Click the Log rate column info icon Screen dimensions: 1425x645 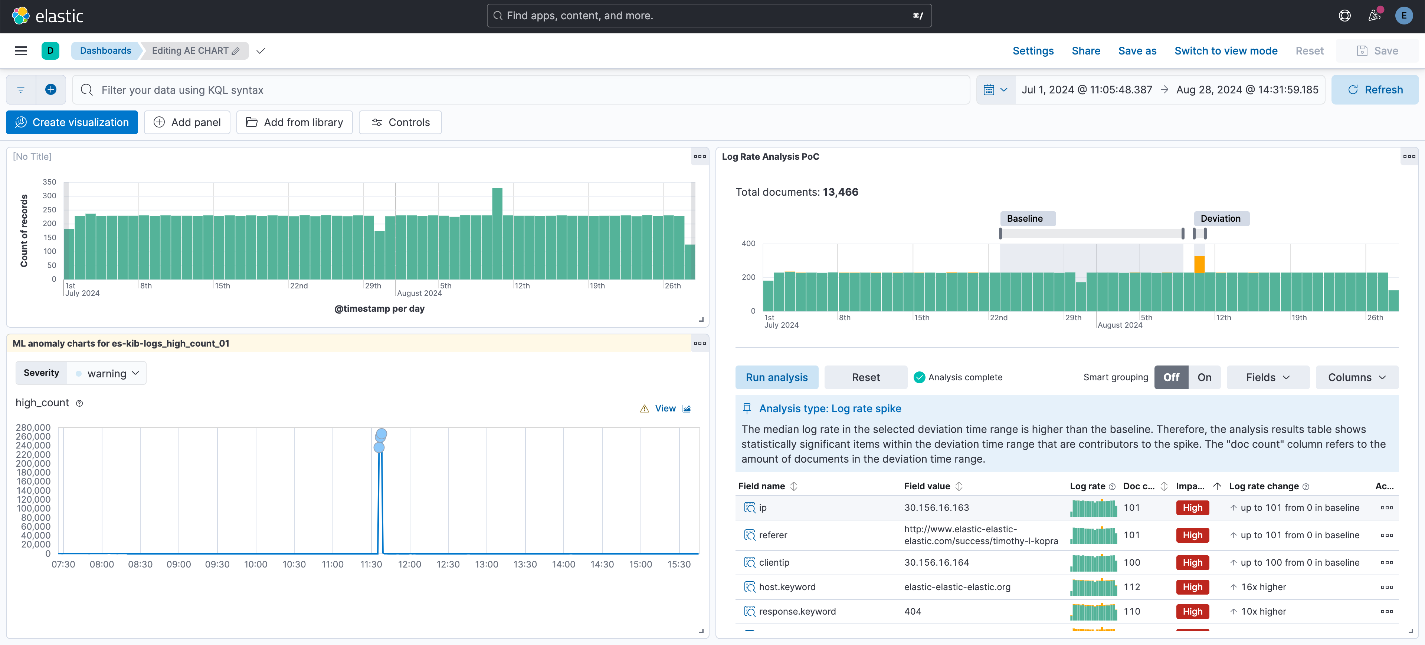coord(1112,487)
